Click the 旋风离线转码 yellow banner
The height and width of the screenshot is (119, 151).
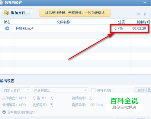pos(75,13)
